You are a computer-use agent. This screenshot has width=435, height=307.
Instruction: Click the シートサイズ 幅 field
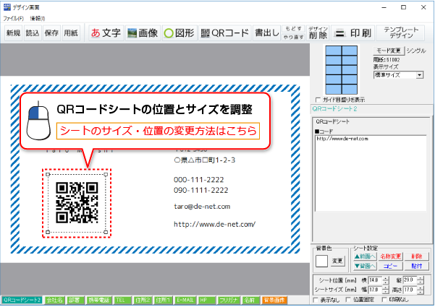pyautogui.click(x=375, y=290)
